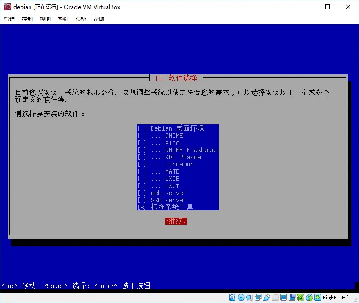Toggle the LXDE checkbox
The image size is (359, 303).
coord(142,179)
